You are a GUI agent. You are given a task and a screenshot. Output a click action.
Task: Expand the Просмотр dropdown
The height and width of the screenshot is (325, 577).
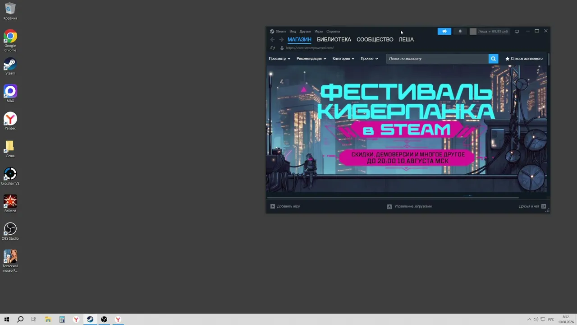279,59
